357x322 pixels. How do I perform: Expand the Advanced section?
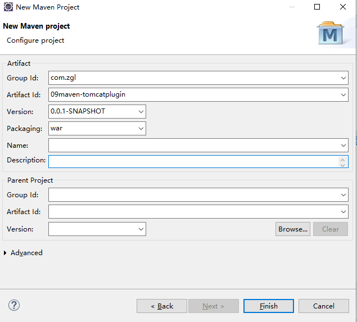(5, 253)
